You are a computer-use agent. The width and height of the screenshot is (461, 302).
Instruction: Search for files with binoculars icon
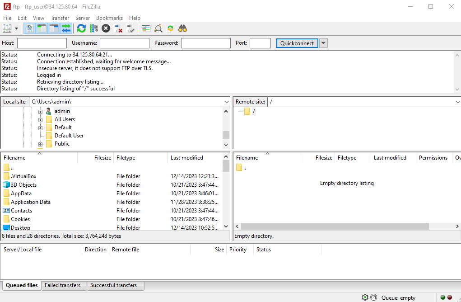[183, 28]
